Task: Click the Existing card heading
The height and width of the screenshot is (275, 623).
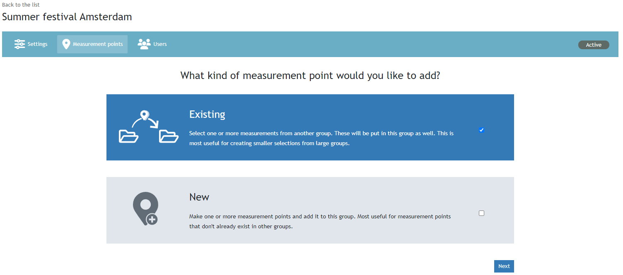Action: tap(207, 115)
